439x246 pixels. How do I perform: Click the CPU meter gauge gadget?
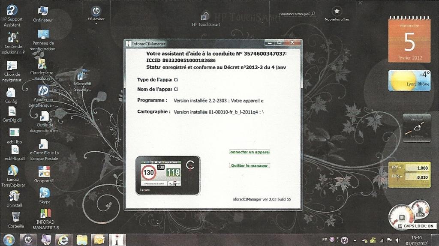click(x=402, y=217)
